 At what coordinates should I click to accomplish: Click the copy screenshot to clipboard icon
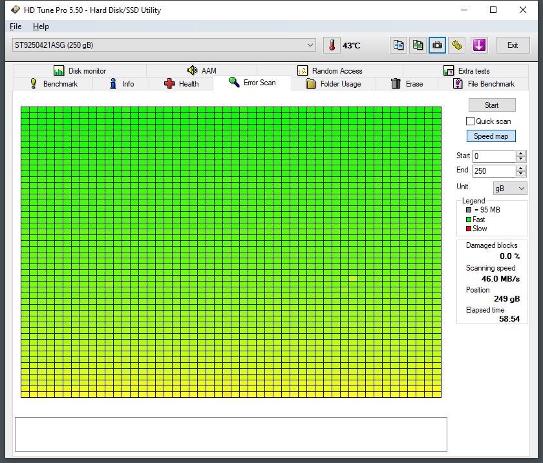coord(418,45)
